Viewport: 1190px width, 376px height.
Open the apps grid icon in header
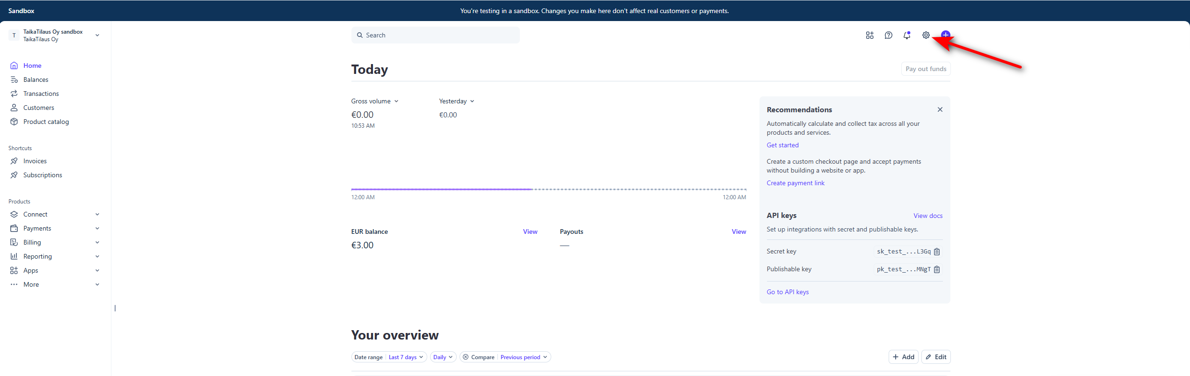869,35
